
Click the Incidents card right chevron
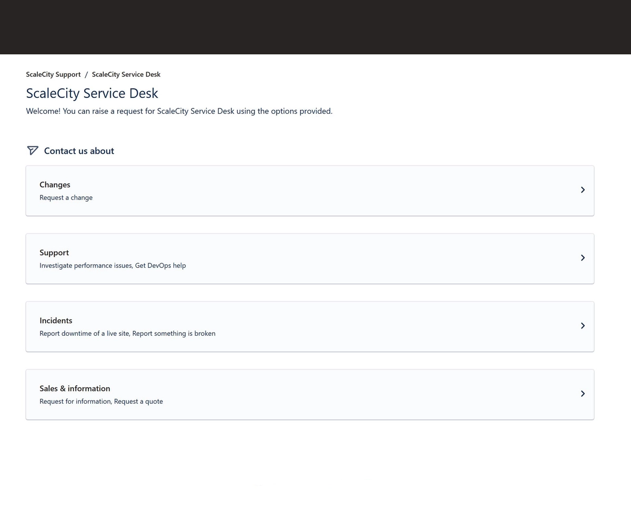pyautogui.click(x=583, y=326)
